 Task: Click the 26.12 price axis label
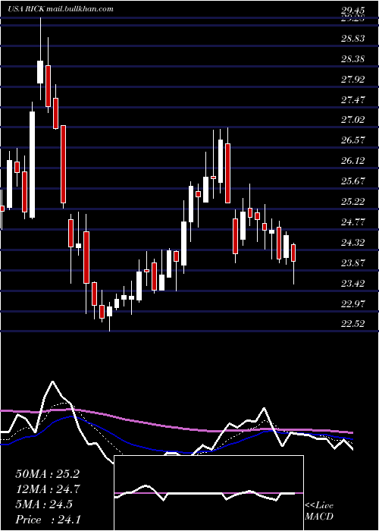tap(353, 161)
